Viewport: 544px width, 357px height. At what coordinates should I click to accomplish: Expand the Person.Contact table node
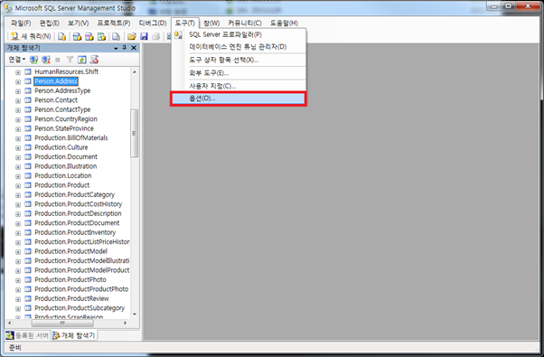[18, 100]
